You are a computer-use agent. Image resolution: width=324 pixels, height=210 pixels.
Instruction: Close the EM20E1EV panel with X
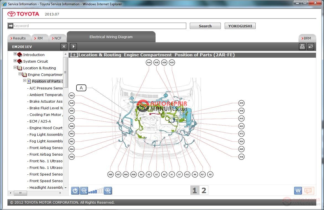point(64,47)
